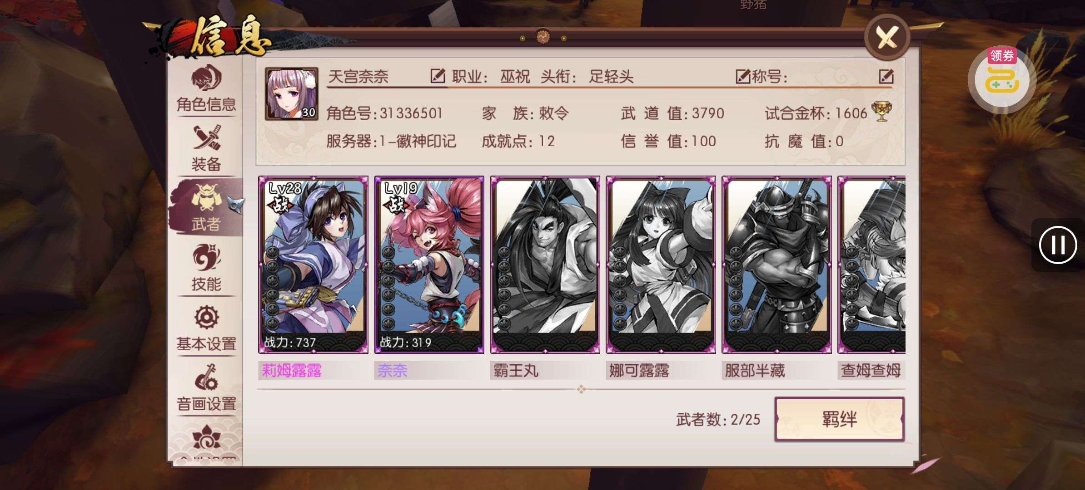Image resolution: width=1085 pixels, height=490 pixels.
Task: Select 莉姆露露 warrior card
Action: [x=313, y=265]
